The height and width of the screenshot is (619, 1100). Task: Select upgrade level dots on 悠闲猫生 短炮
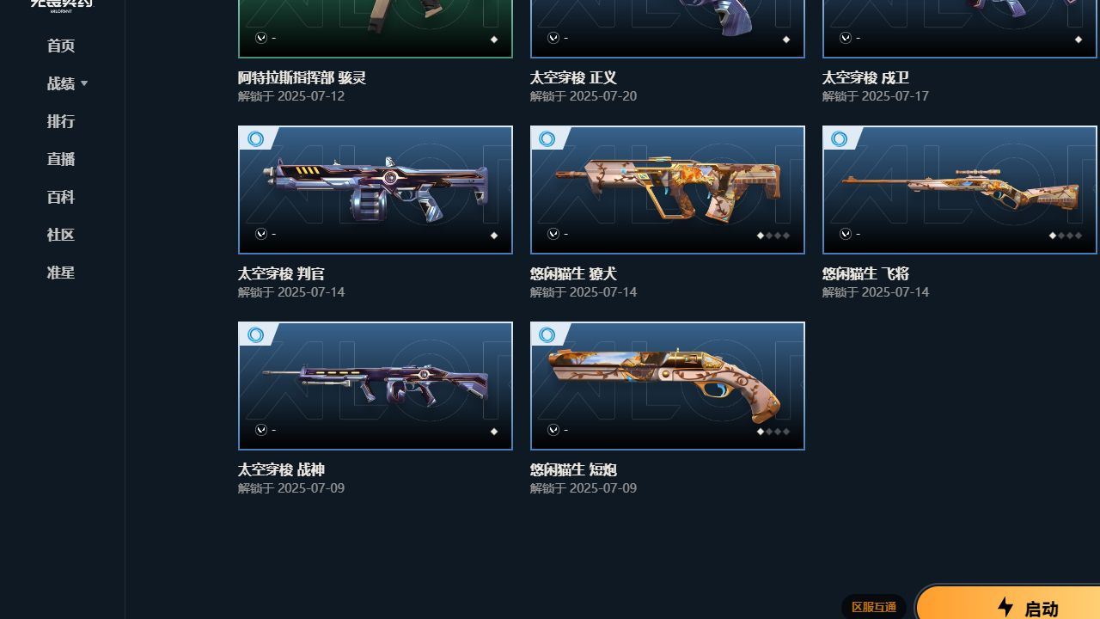coord(773,432)
